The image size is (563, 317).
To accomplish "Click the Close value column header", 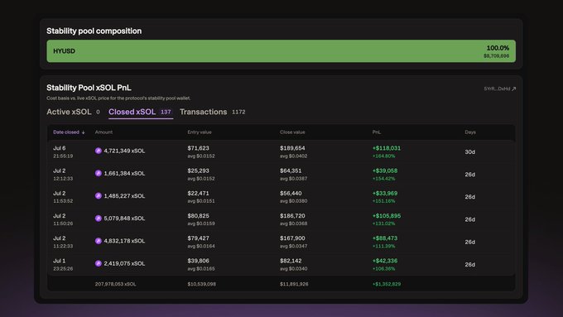I will (x=292, y=132).
